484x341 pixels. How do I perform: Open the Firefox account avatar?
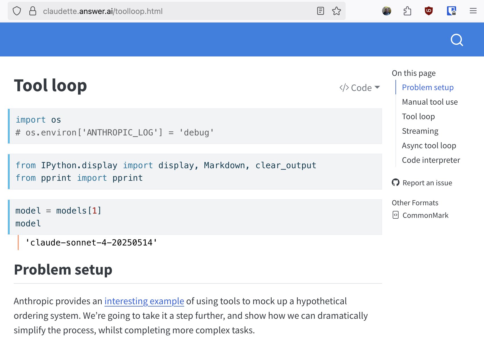[x=387, y=11]
